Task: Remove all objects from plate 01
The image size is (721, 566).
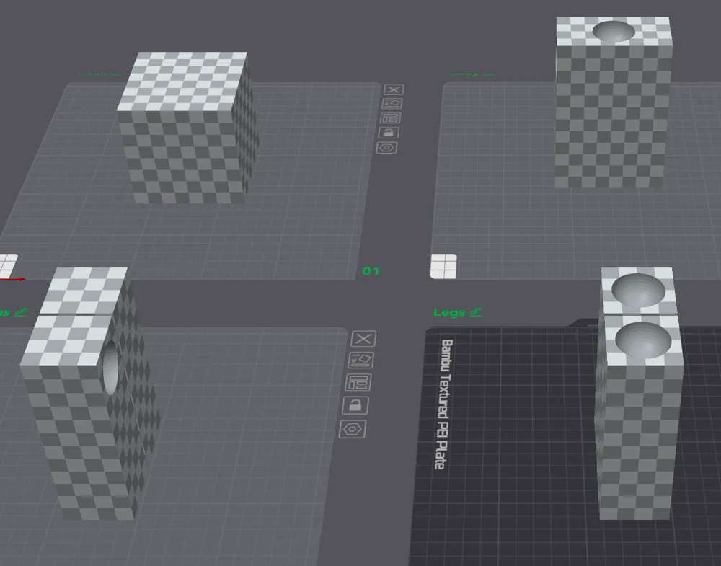Action: coord(394,89)
